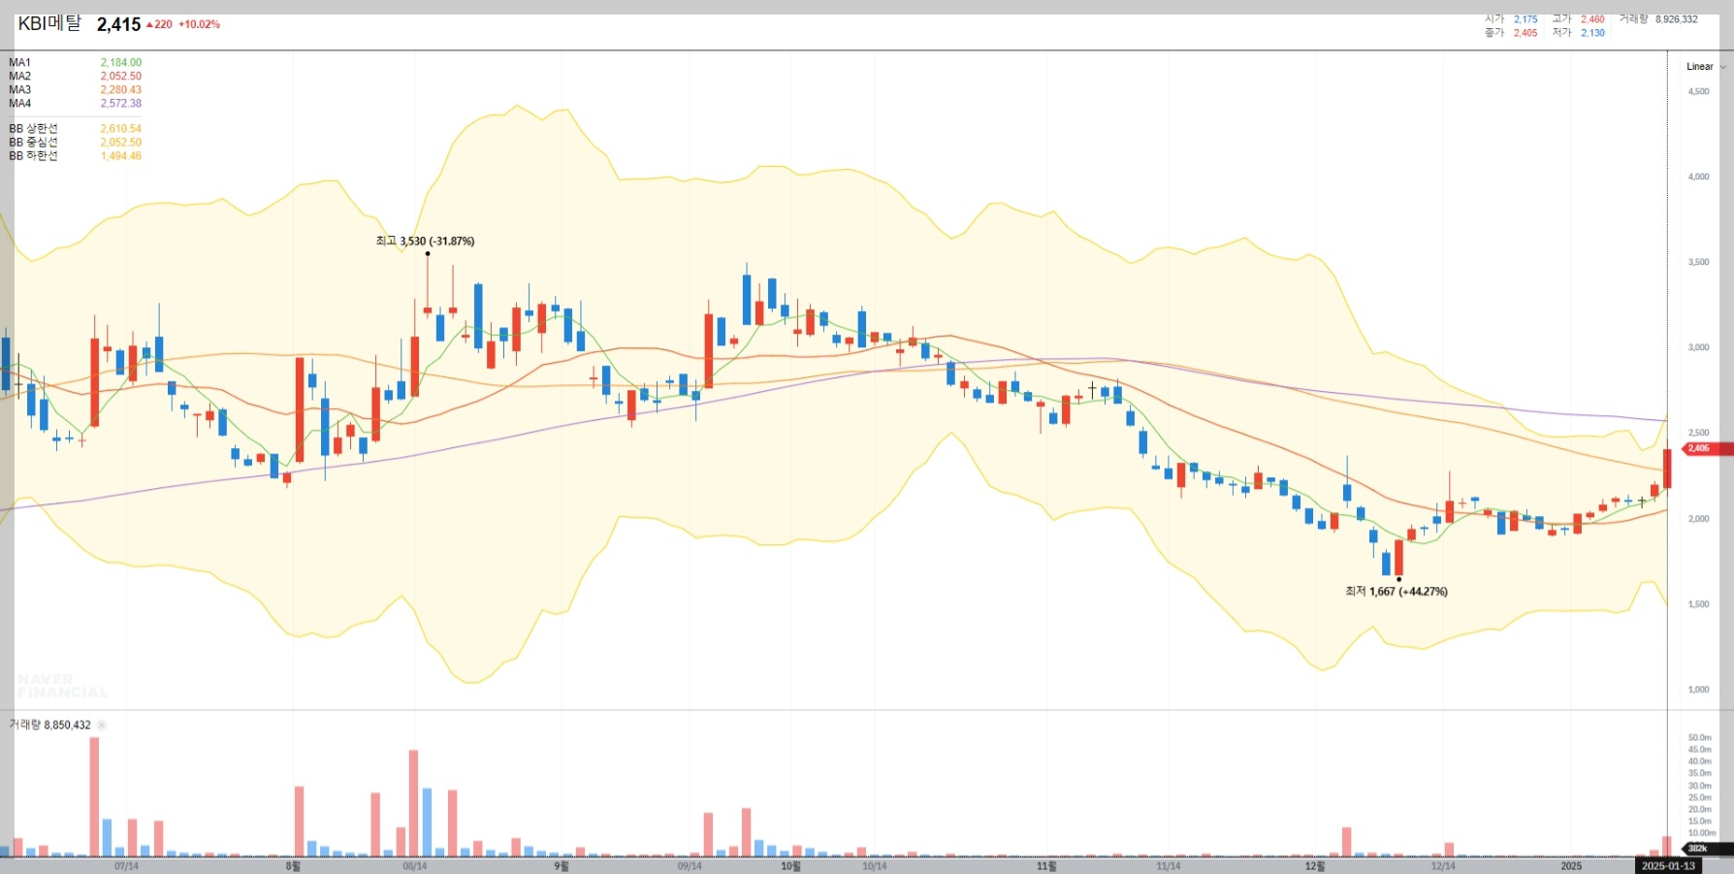Click the 11월 label on the time axis

1046,865
